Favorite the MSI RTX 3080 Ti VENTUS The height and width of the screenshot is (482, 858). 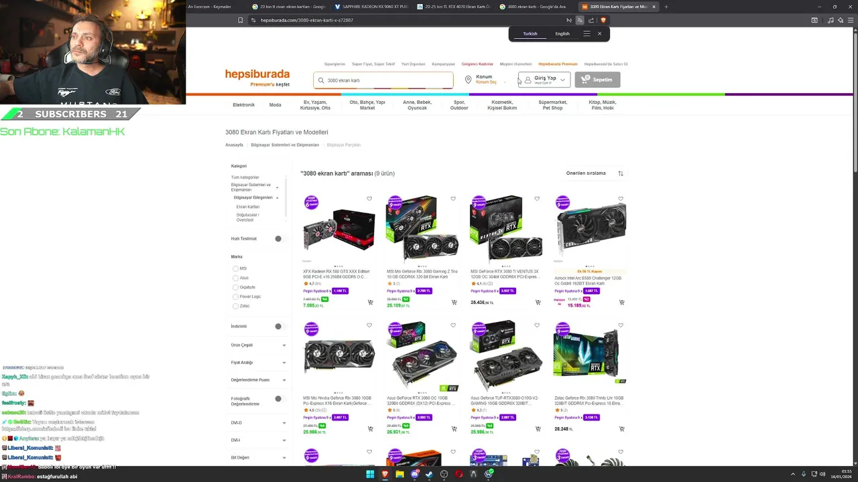tap(537, 199)
